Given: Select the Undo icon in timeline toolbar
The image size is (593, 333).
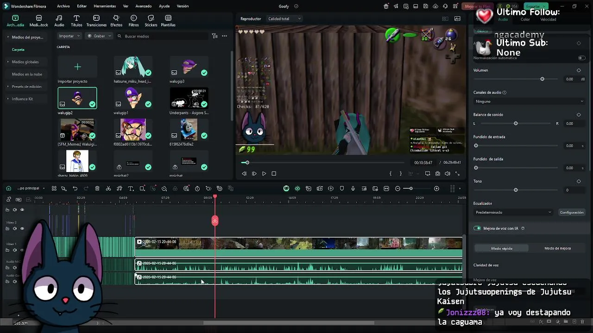Looking at the screenshot, I should [75, 188].
